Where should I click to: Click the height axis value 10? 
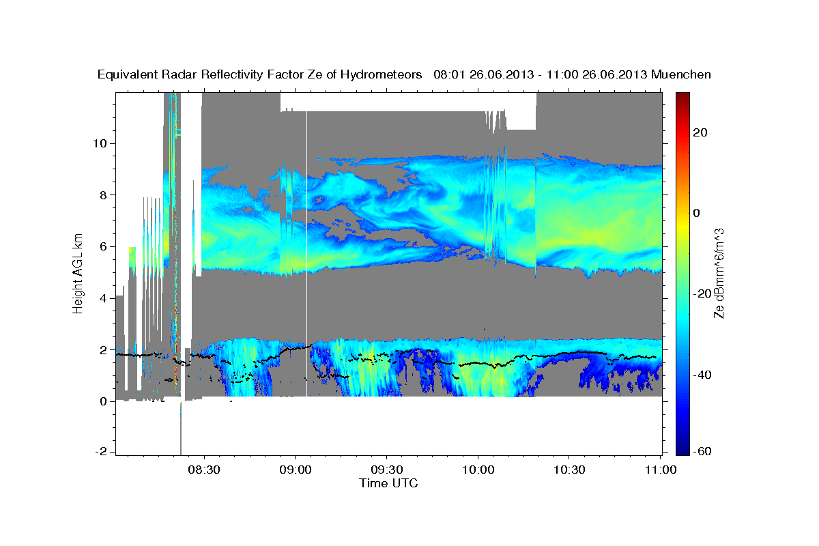pyautogui.click(x=102, y=143)
